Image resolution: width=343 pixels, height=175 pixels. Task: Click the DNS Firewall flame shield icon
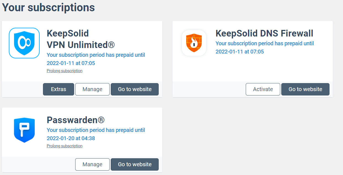tap(194, 43)
